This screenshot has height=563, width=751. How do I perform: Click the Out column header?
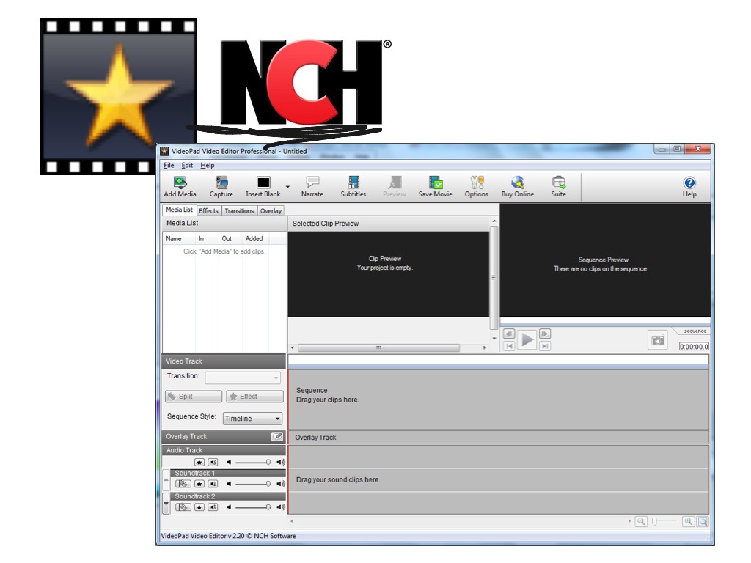tap(230, 238)
